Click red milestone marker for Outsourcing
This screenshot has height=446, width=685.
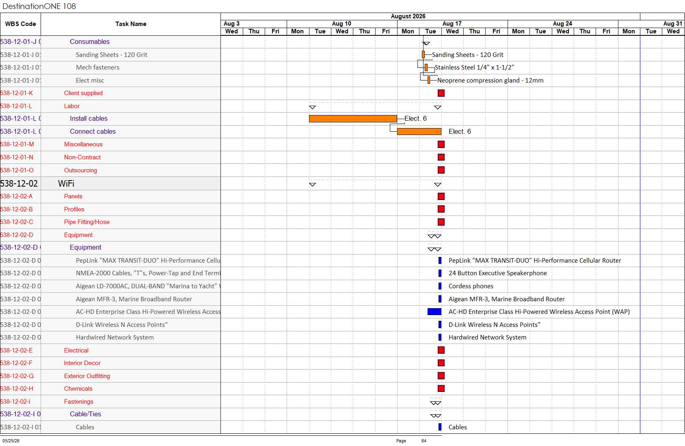441,170
